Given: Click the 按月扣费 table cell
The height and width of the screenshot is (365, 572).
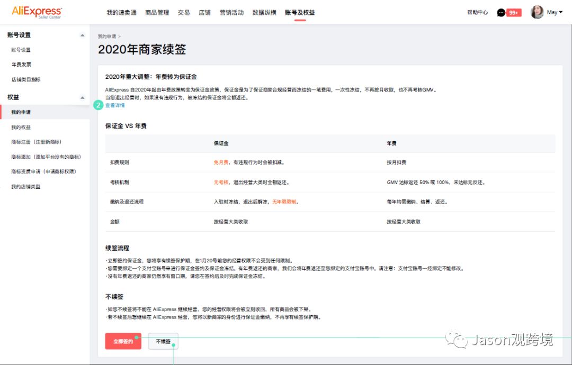Looking at the screenshot, I should pyautogui.click(x=397, y=162).
